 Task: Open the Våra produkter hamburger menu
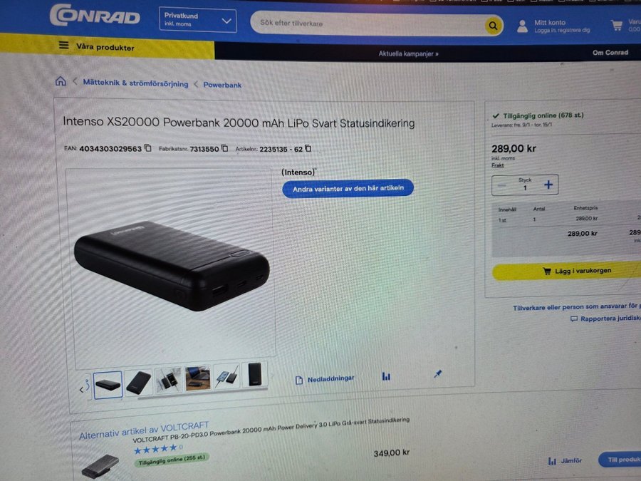[64, 45]
